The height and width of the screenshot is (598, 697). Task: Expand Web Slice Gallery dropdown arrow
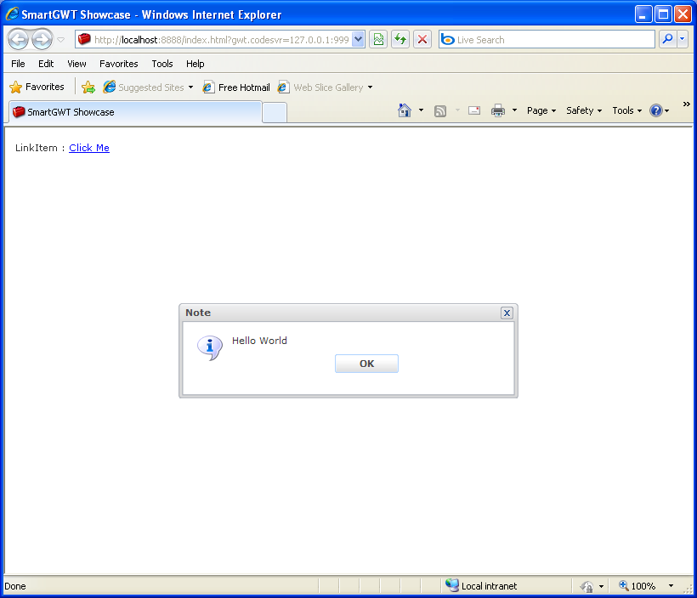[371, 87]
